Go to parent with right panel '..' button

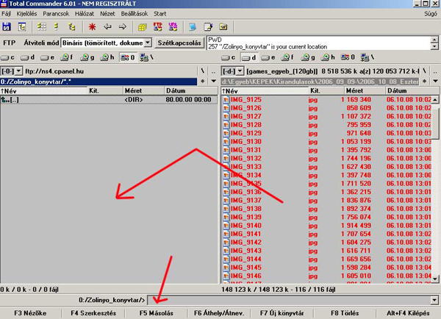click(435, 71)
